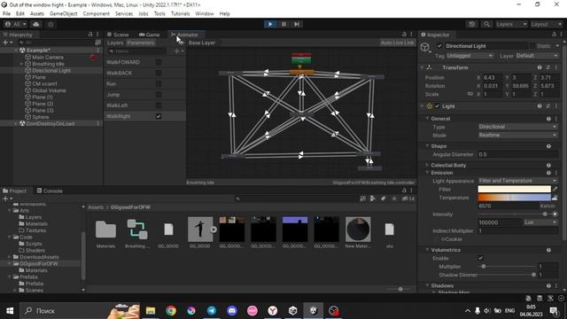Open the File menu
The width and height of the screenshot is (567, 319).
coord(6,14)
